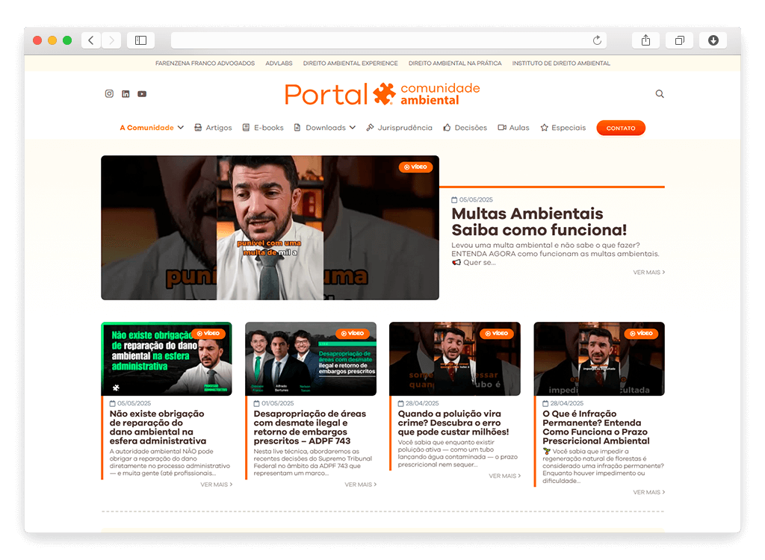This screenshot has height=560, width=765.
Task: Click the browser share icon
Action: (645, 40)
